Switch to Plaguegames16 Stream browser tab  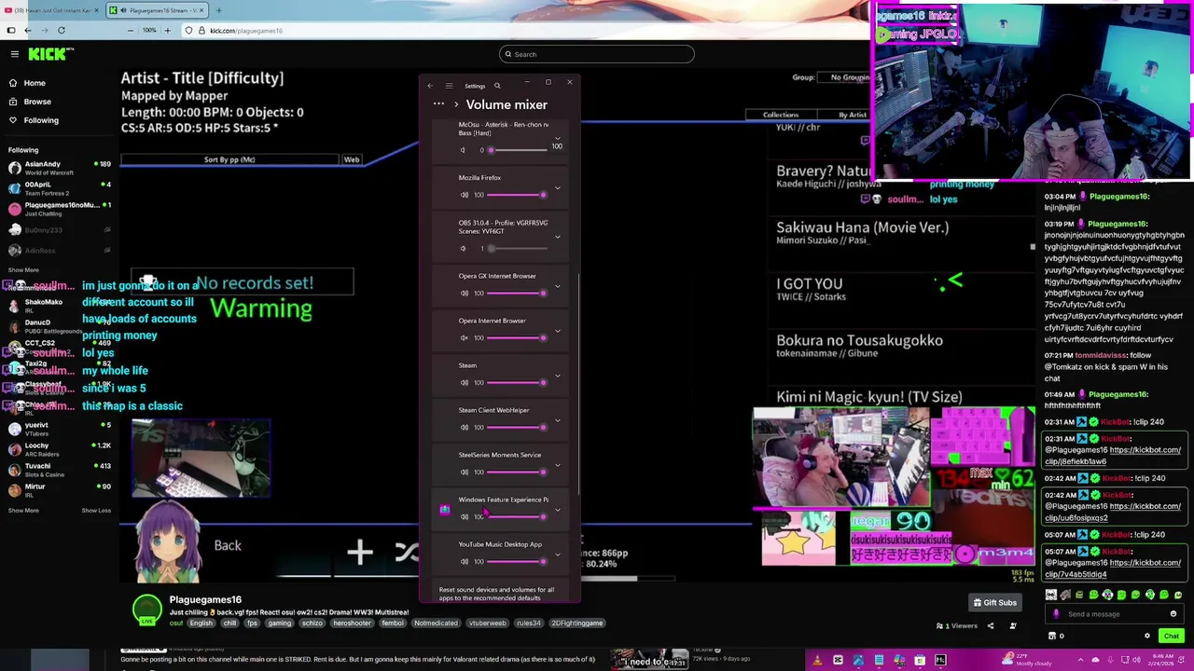tap(157, 10)
